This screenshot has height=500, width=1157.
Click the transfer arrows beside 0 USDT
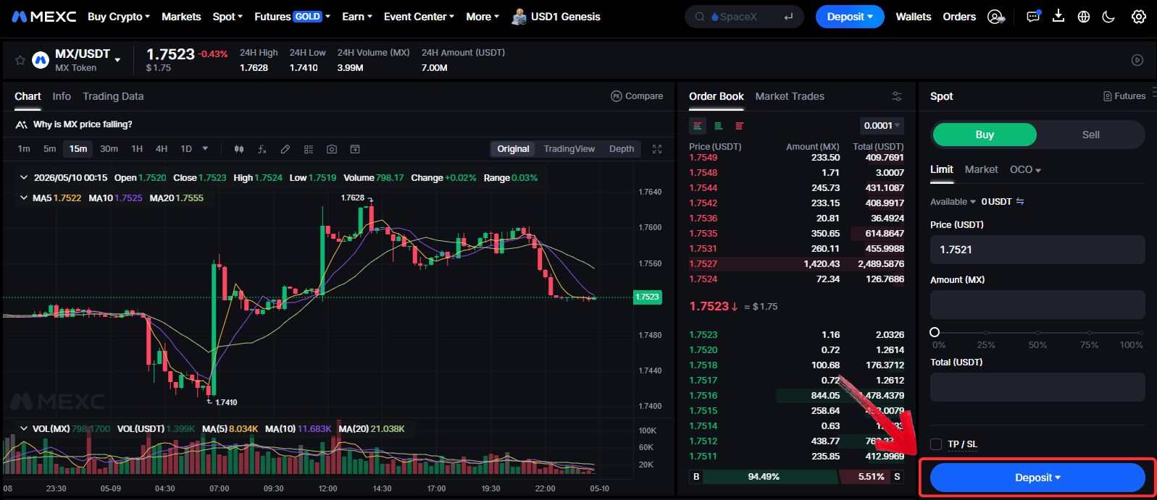tap(1020, 202)
